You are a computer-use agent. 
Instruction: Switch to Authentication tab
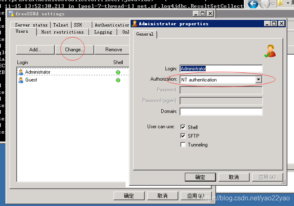(x=112, y=25)
